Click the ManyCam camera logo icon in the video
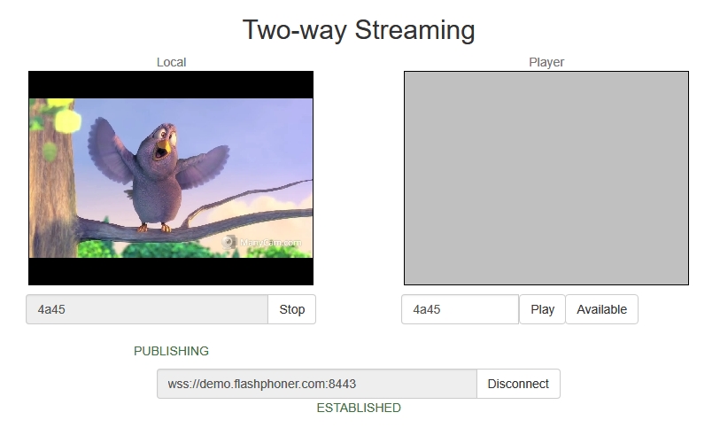 coord(228,242)
